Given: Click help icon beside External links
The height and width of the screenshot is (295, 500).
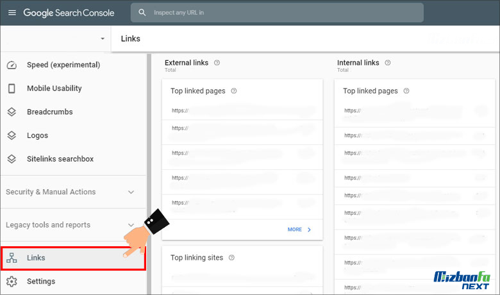Looking at the screenshot, I should (217, 63).
